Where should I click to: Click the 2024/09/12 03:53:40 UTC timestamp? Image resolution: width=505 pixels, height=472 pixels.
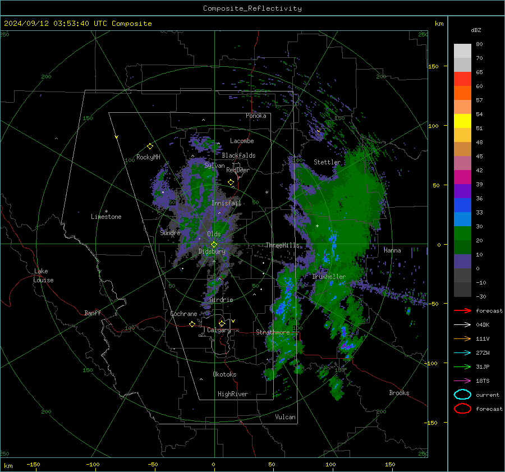(77, 23)
